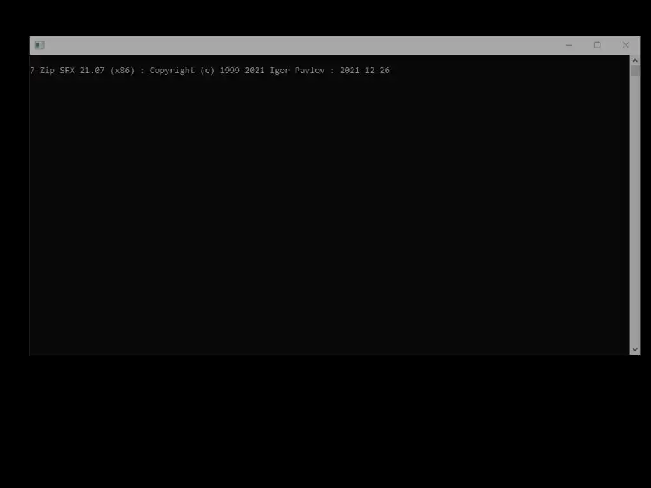Click the scrollbar up arrow
Screen dimensions: 651x488
[635, 60]
